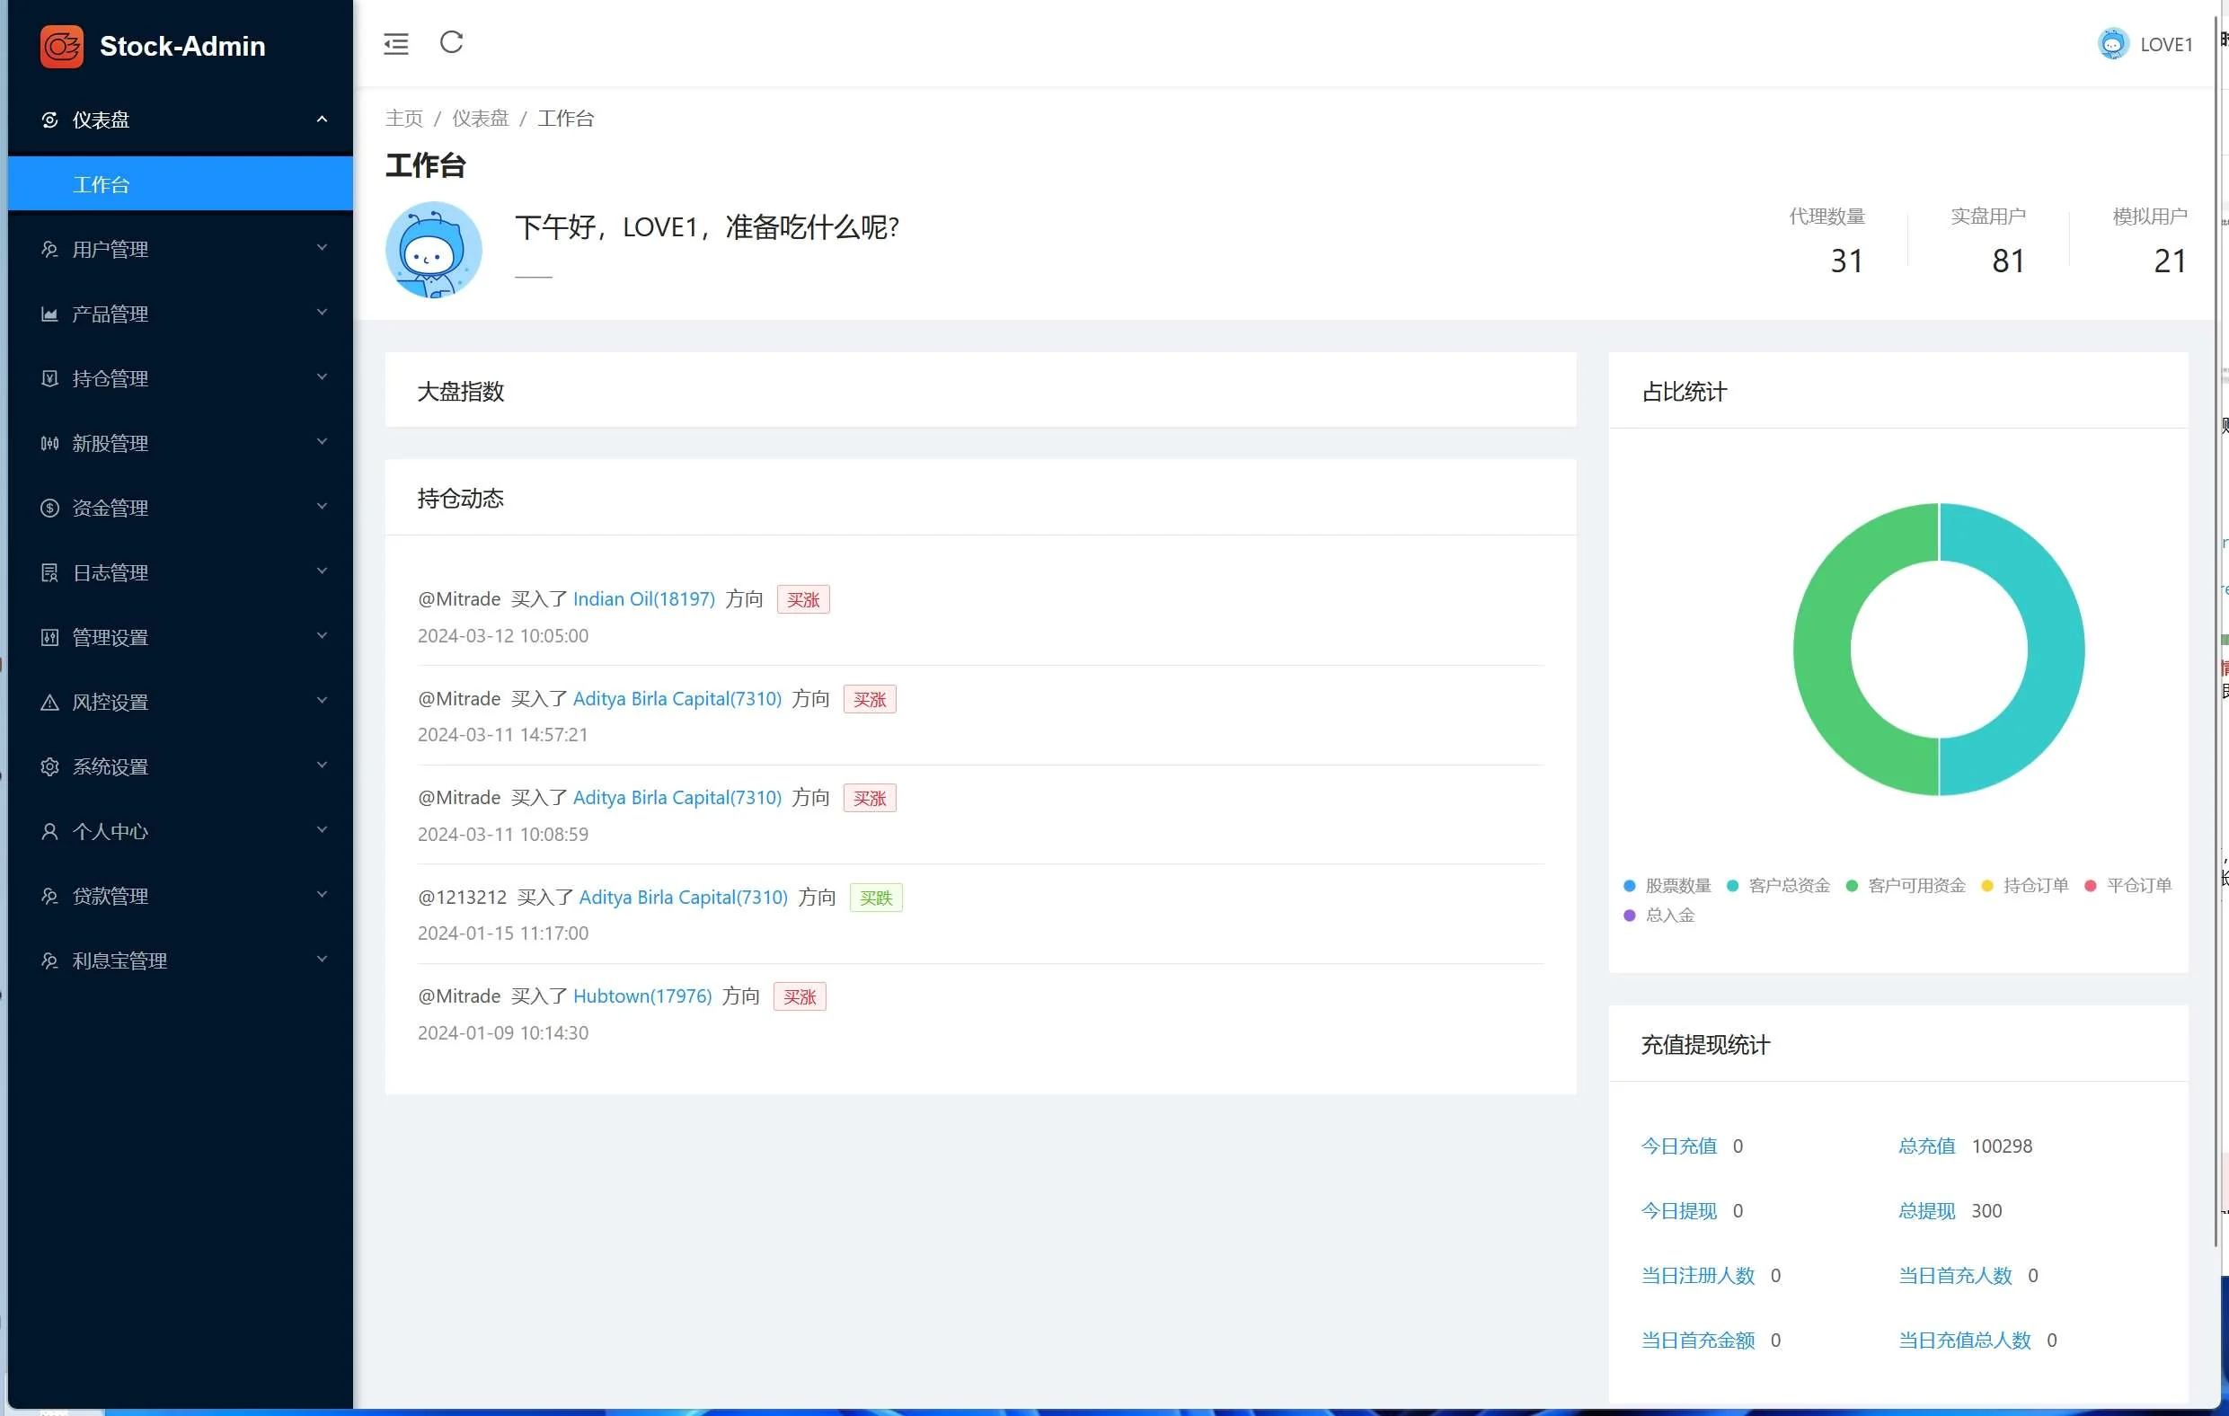2229x1416 pixels.
Task: Click the Hubtown(17976) link
Action: point(642,996)
